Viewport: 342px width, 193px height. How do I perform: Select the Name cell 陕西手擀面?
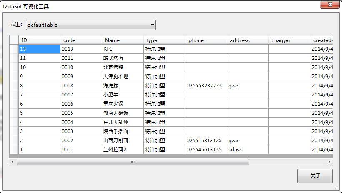click(122, 131)
